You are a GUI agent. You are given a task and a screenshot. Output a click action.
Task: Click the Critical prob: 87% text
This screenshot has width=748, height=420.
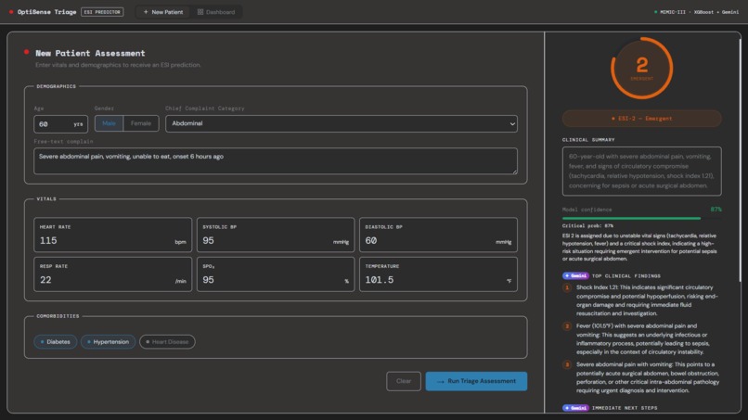[587, 226]
